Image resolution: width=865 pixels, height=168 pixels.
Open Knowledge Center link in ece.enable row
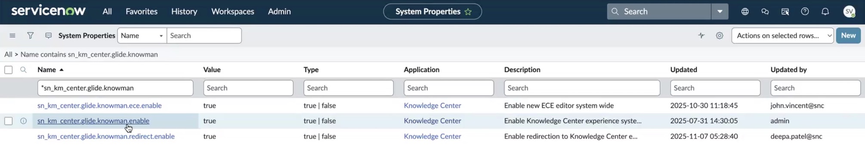432,105
